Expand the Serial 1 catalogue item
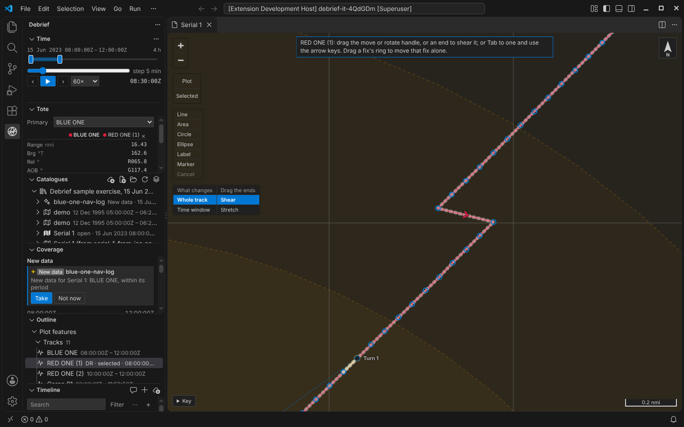 point(38,233)
